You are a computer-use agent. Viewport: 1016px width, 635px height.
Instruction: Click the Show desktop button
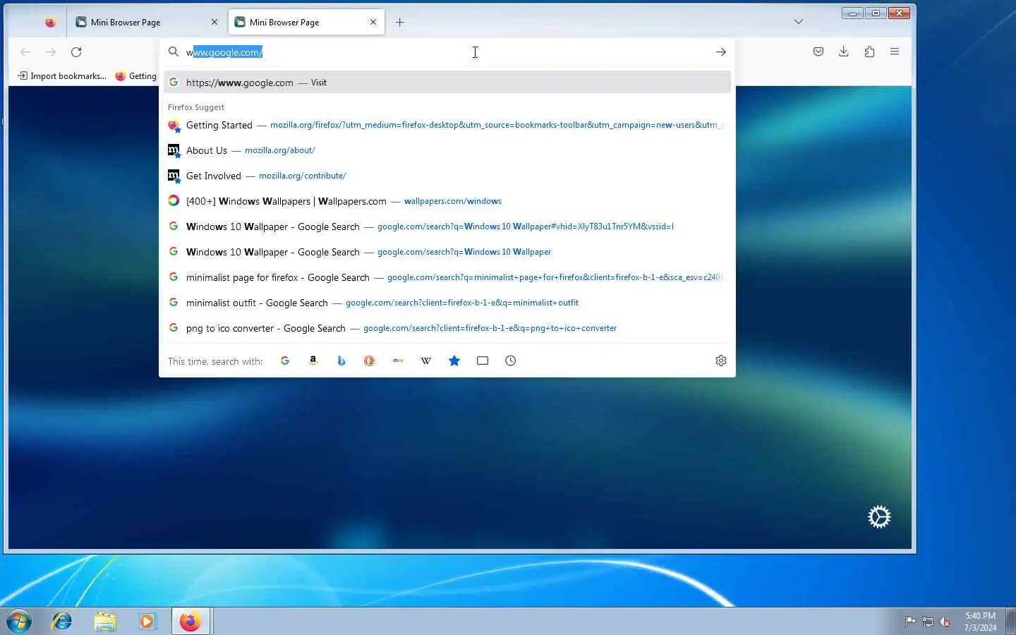(x=1010, y=621)
